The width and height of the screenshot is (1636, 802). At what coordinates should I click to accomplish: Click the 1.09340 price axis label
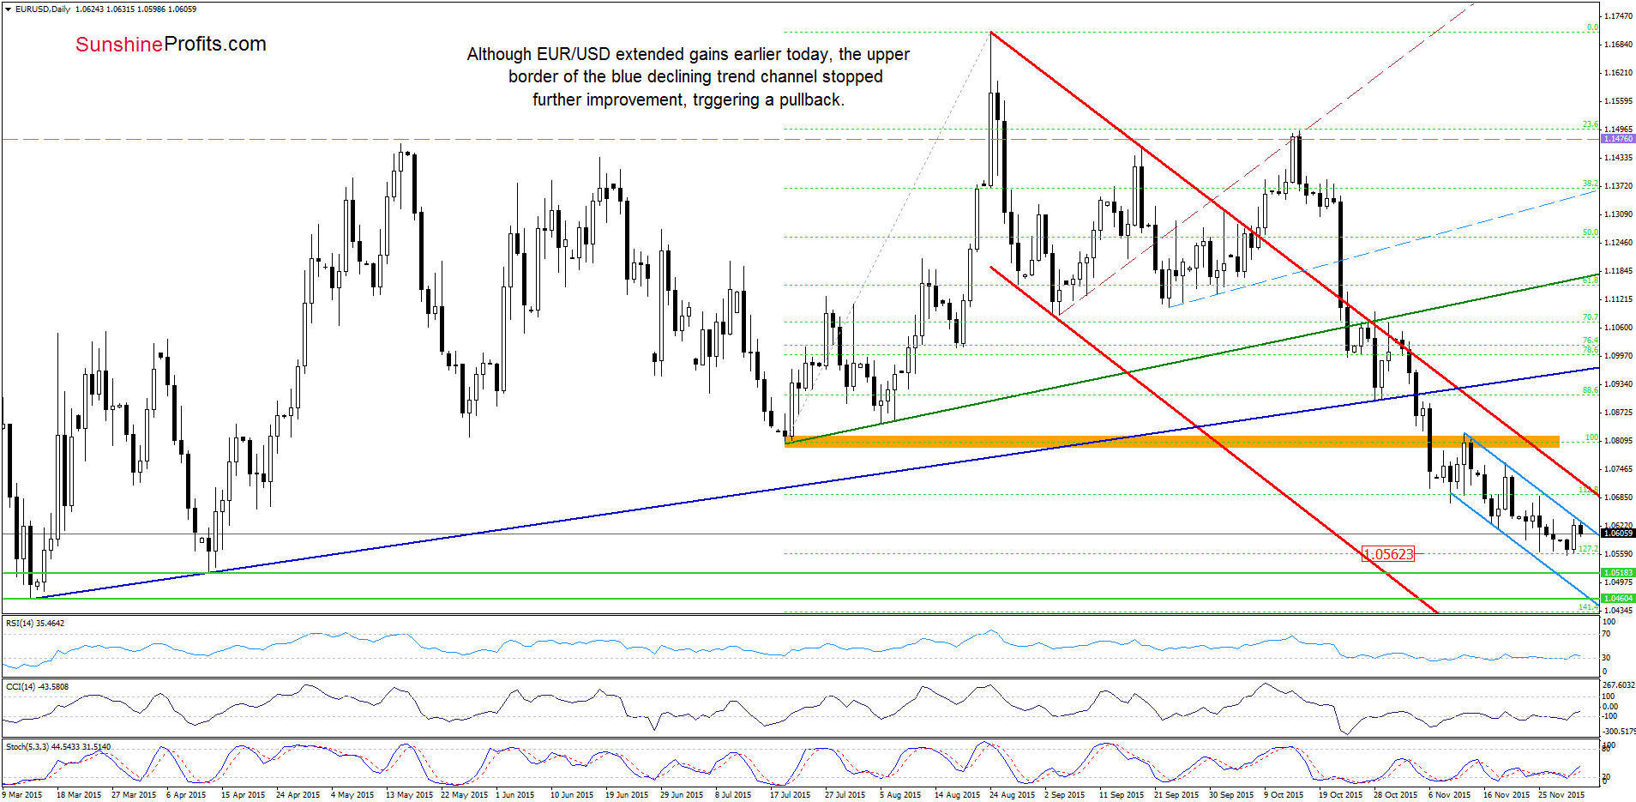click(1618, 384)
